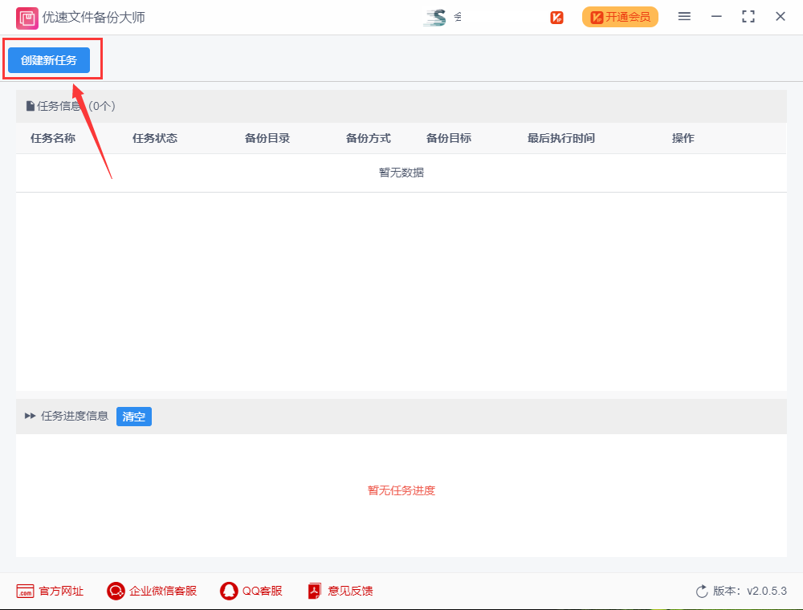Click the 任务名称 column header
Image resolution: width=803 pixels, height=610 pixels.
[x=53, y=138]
